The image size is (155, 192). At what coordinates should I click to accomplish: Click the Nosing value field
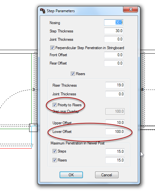click(114, 22)
